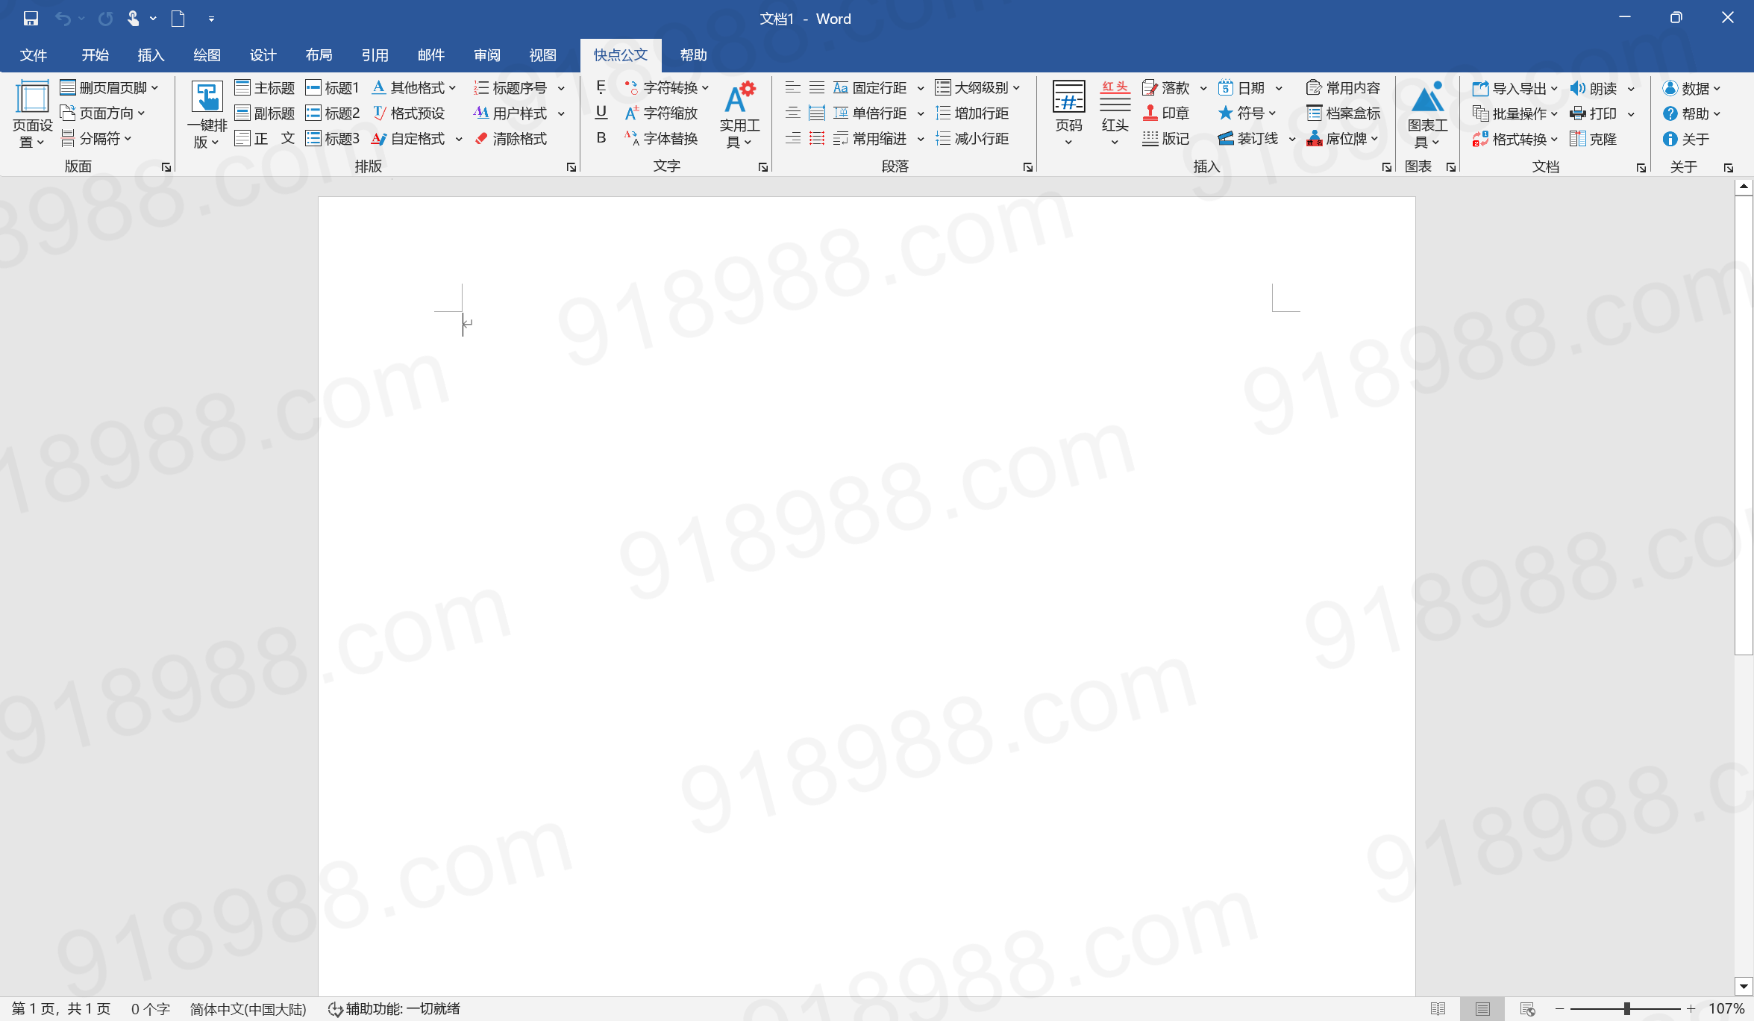The width and height of the screenshot is (1754, 1021).
Task: Click the right-align paragraph button
Action: (x=792, y=139)
